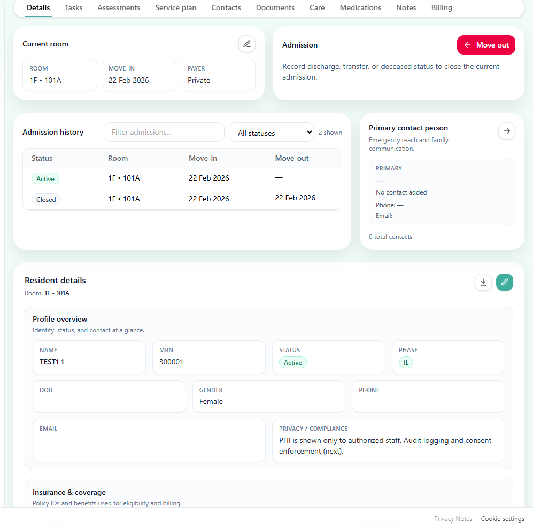The height and width of the screenshot is (529, 533).
Task: Click the Filter admissions search field
Action: (x=164, y=132)
